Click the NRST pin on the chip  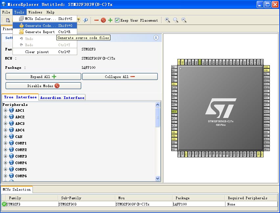tap(174, 112)
